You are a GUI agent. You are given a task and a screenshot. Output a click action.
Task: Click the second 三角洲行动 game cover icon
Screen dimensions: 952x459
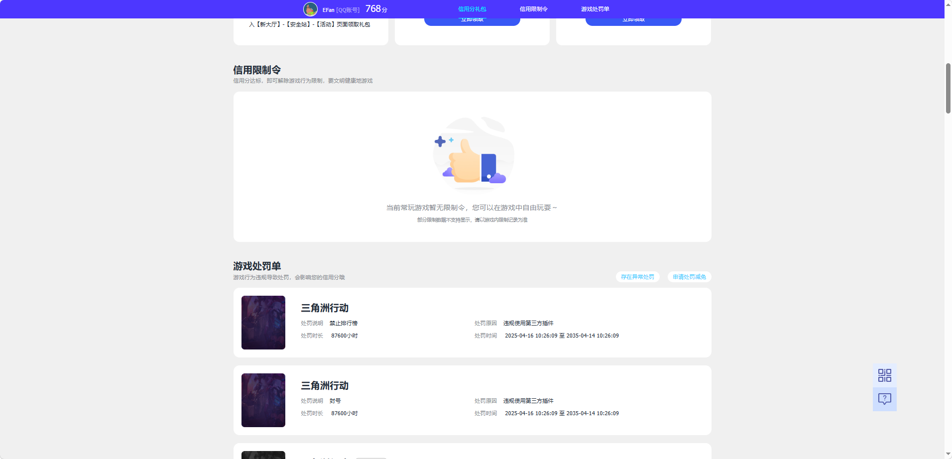pyautogui.click(x=263, y=400)
